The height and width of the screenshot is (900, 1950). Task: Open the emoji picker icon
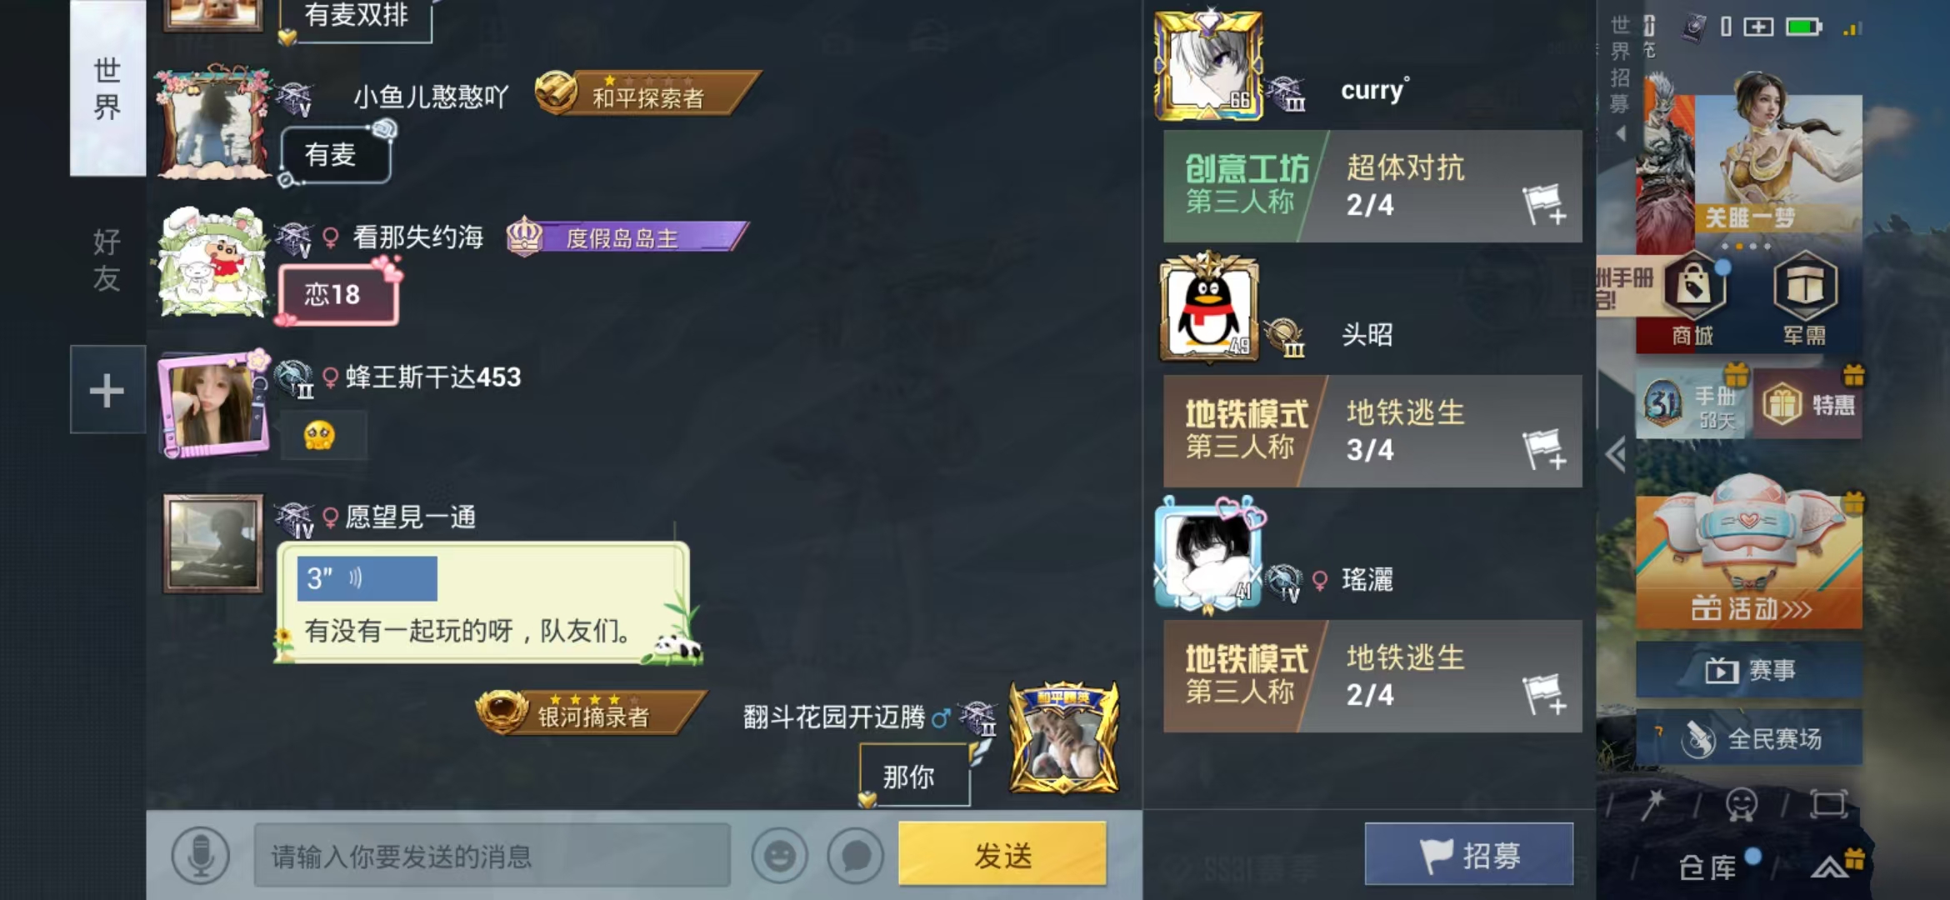point(779,856)
